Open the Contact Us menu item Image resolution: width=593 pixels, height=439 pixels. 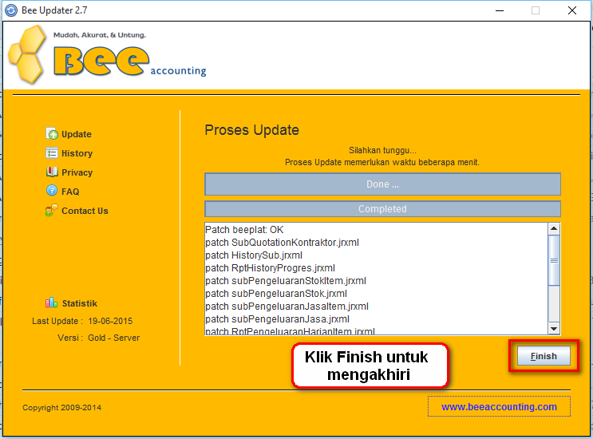(85, 211)
